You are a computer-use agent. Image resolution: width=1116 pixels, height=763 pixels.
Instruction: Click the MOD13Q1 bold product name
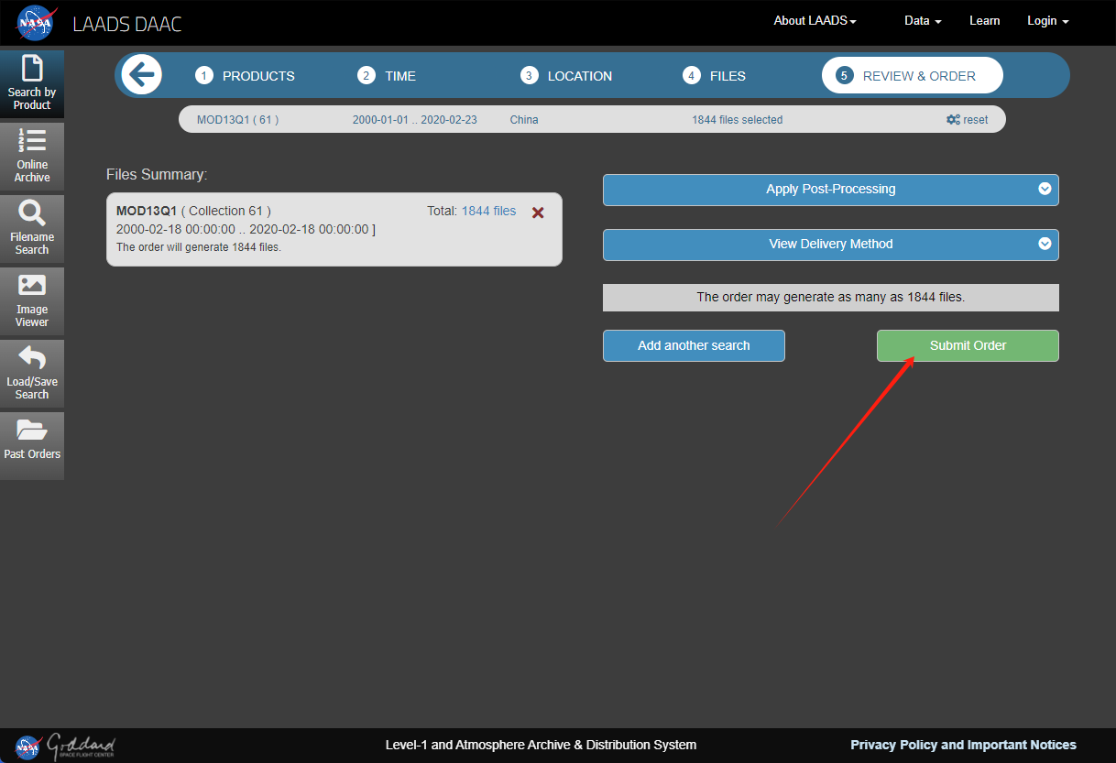[x=147, y=212]
